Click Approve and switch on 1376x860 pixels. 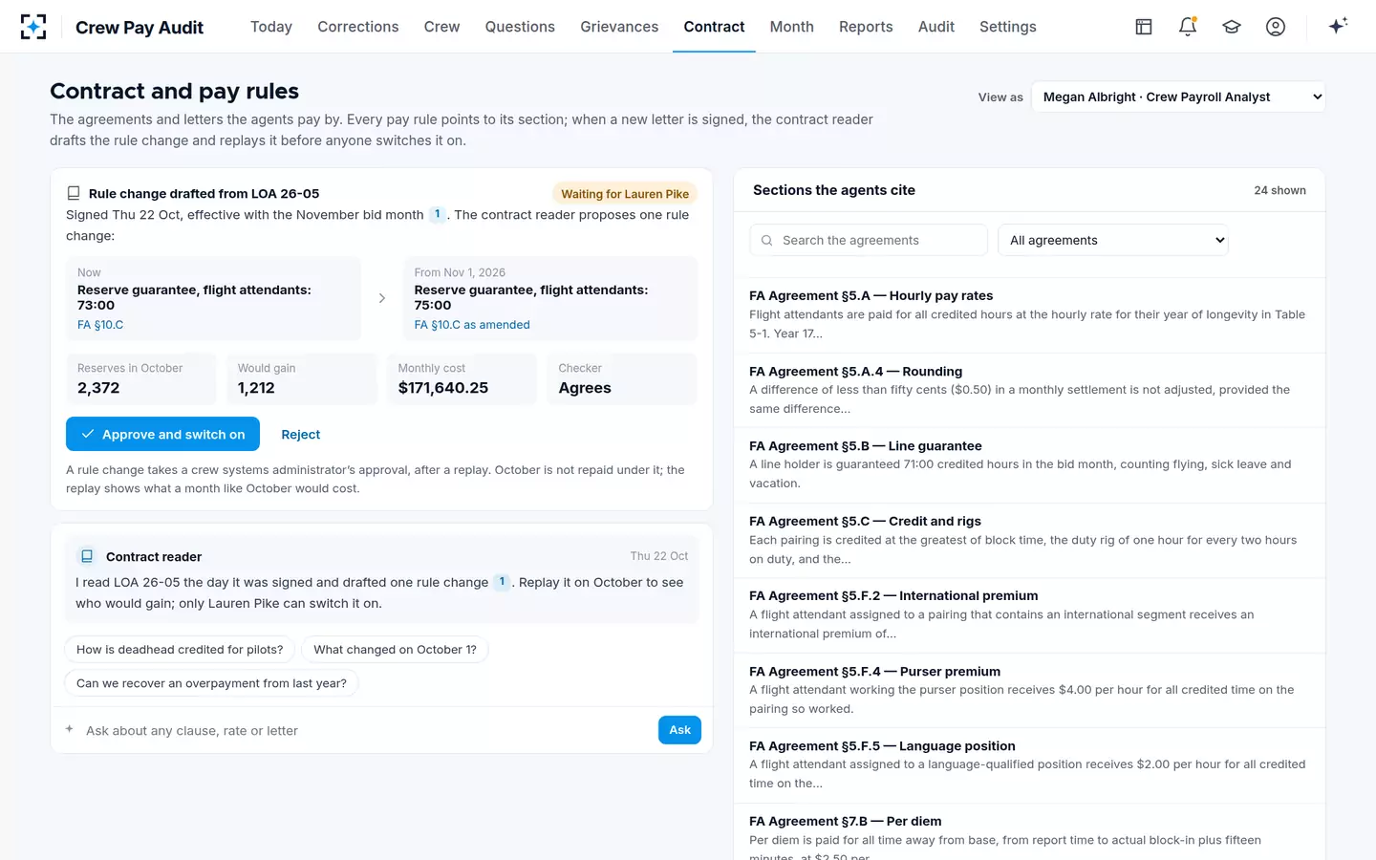(162, 434)
